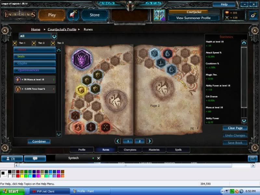Open the Combiner button
The image size is (260, 195).
tap(39, 141)
